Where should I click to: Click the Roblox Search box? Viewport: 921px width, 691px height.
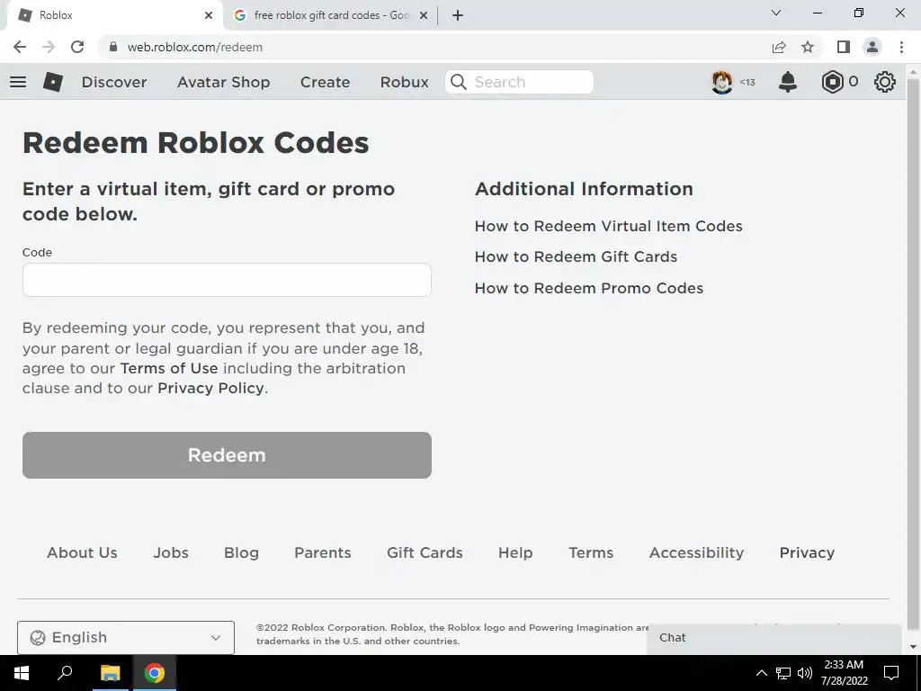coord(519,82)
